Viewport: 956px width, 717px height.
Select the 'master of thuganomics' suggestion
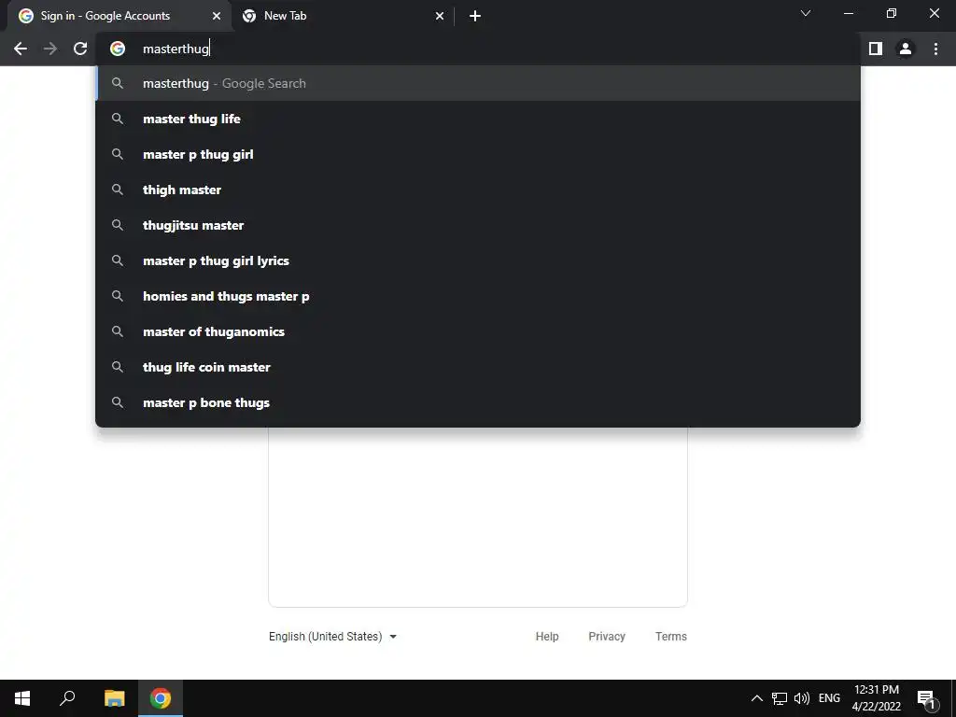[478, 331]
